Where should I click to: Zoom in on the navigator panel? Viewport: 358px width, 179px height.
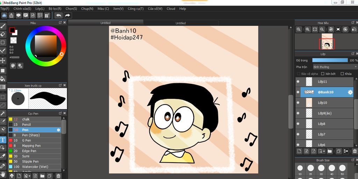pos(308,29)
